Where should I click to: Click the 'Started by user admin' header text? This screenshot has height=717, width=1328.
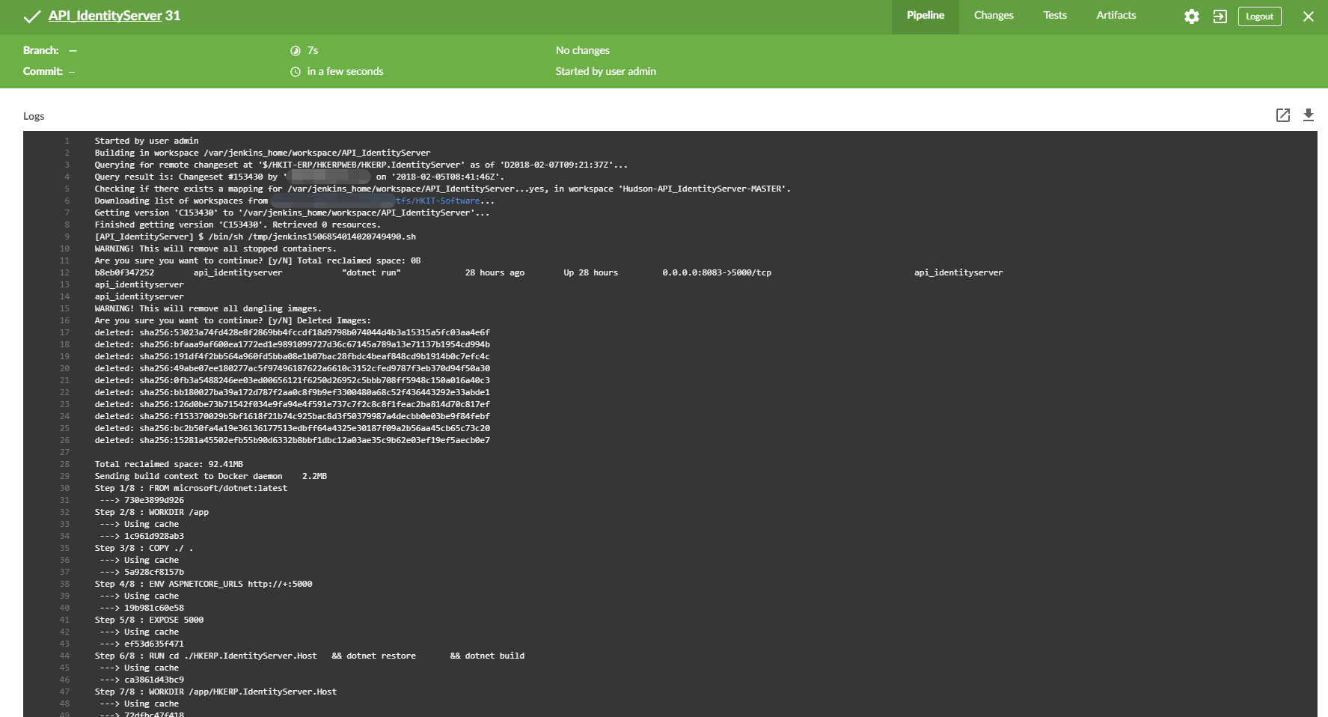[x=605, y=72]
